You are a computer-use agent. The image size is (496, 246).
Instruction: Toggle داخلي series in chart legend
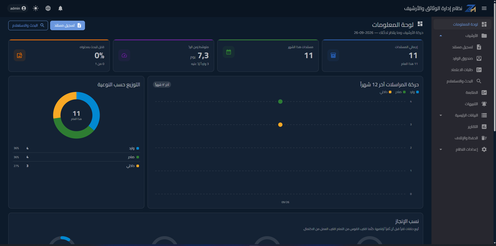point(385,92)
